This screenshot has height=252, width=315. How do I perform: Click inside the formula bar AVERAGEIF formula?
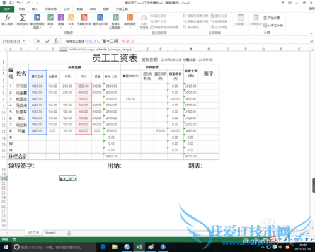[x=100, y=41]
